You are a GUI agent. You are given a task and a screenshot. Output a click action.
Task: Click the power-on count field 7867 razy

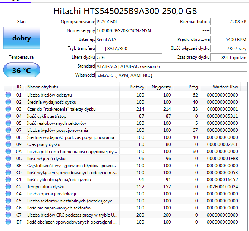pyautogui.click(x=228, y=48)
